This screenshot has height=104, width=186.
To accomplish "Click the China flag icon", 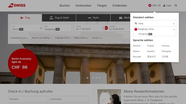I will coord(136,29).
